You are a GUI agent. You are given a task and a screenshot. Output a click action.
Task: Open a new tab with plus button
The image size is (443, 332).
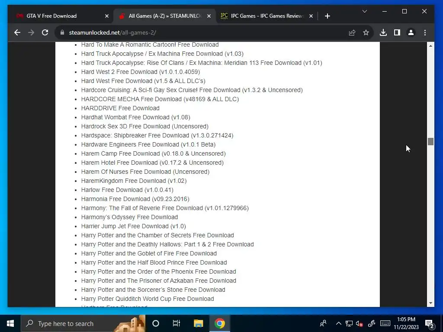coord(327,16)
